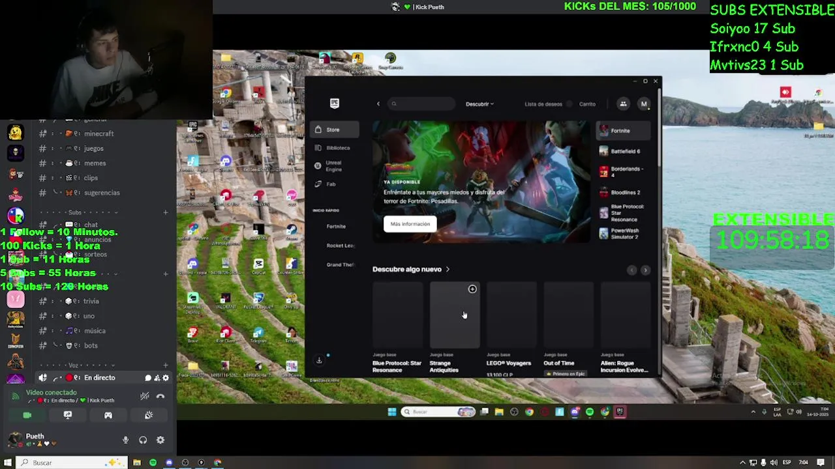
Task: Mute Discord microphone
Action: pos(126,440)
